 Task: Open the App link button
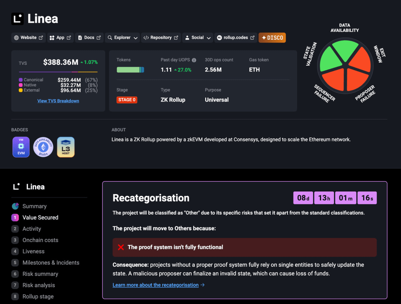pos(60,38)
